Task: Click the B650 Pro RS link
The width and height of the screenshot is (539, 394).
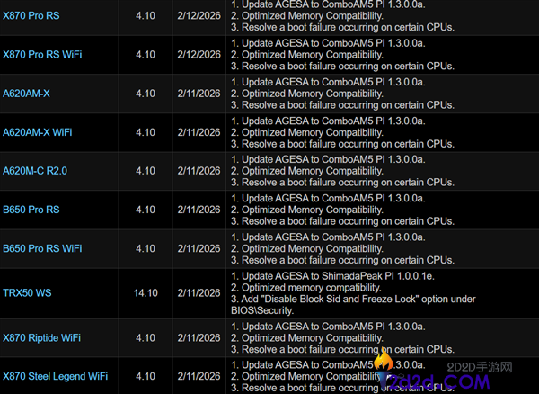Action: (x=31, y=210)
